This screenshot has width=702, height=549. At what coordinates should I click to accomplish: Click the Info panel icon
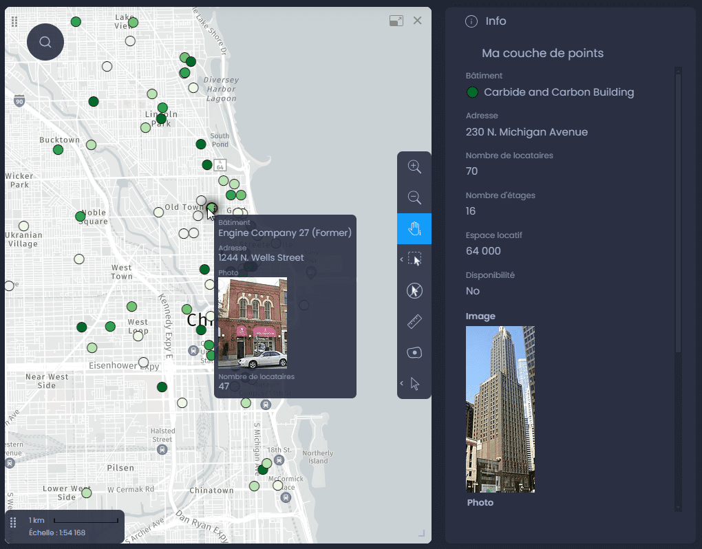(x=471, y=21)
